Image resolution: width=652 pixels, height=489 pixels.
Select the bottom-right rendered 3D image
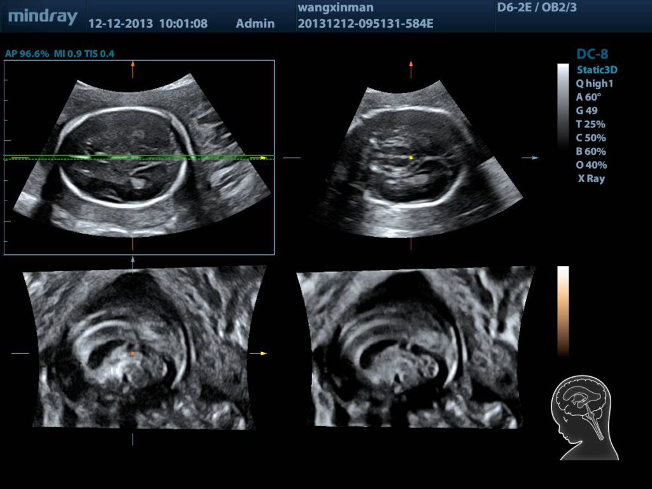pyautogui.click(x=415, y=347)
